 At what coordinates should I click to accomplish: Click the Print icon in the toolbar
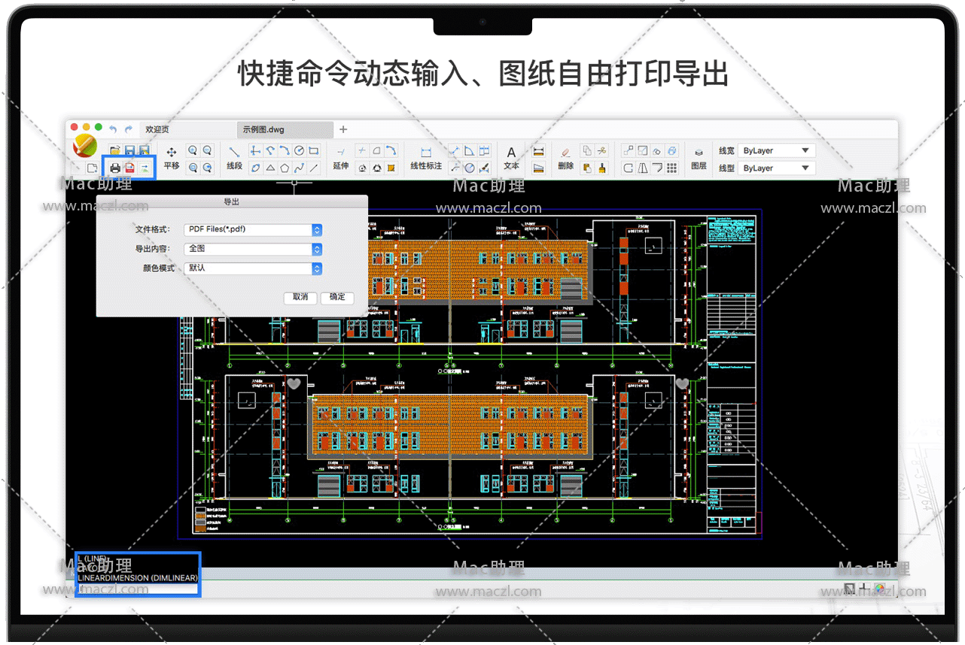point(115,168)
